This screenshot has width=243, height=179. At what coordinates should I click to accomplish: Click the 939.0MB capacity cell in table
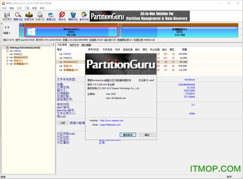click(182, 66)
